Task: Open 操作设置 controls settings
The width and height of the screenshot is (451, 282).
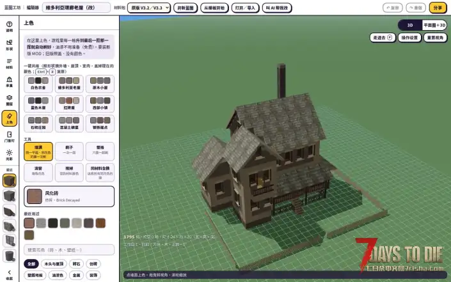Action: point(409,38)
